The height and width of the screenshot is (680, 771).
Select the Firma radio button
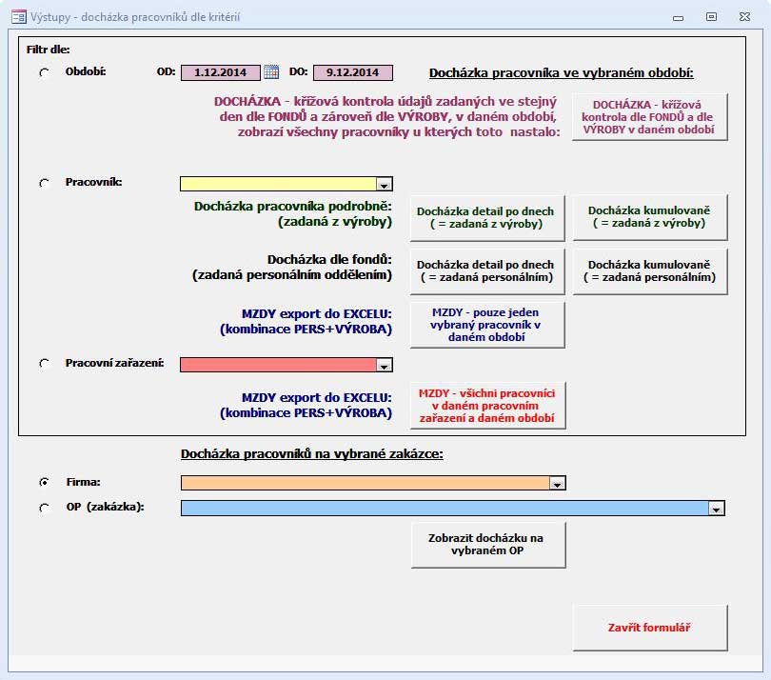point(44,482)
